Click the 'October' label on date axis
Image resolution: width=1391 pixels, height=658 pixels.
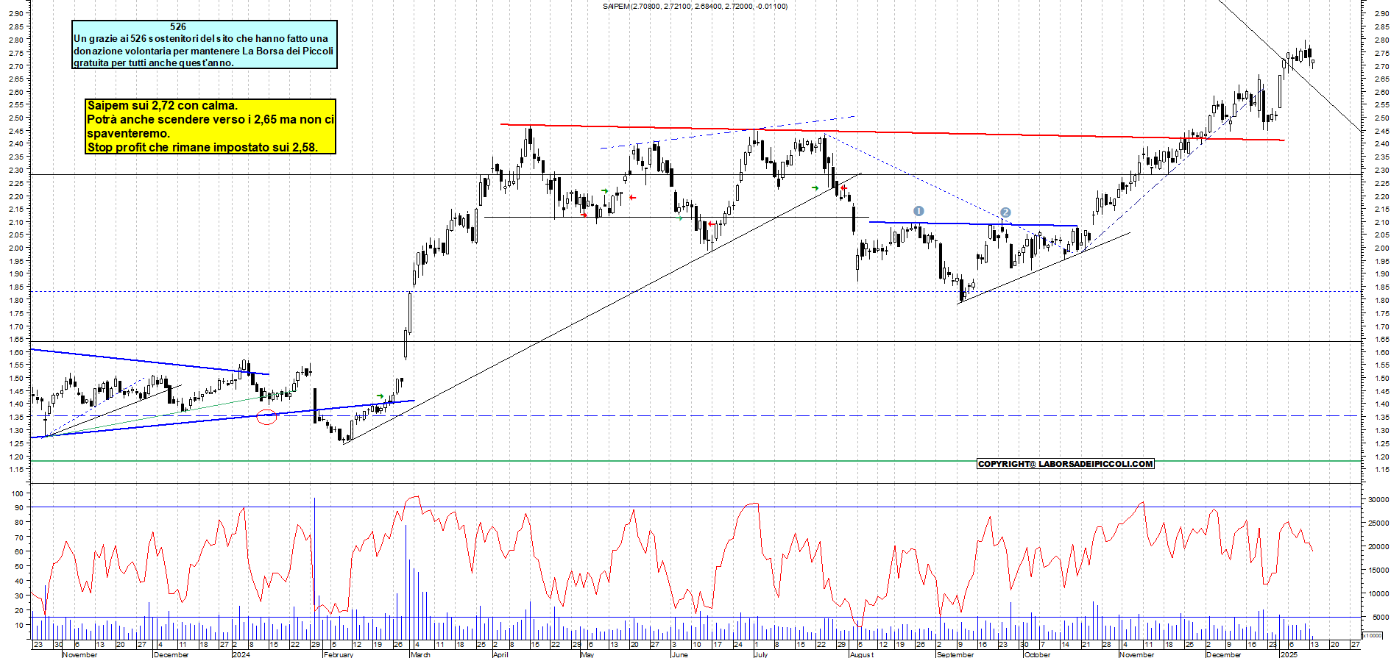(x=1038, y=654)
